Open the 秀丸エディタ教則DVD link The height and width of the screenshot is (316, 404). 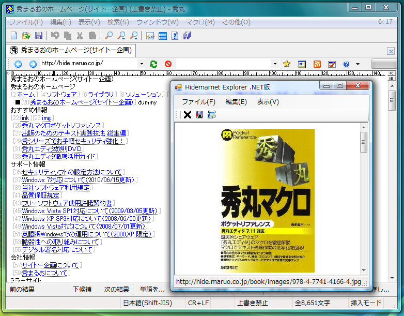pos(52,149)
